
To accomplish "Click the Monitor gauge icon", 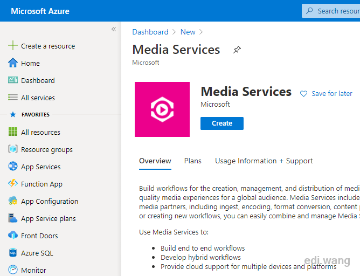I will (13, 270).
